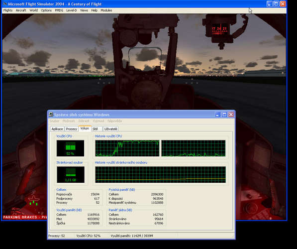Click the Mezipaměť systému value 1102888

click(x=157, y=203)
